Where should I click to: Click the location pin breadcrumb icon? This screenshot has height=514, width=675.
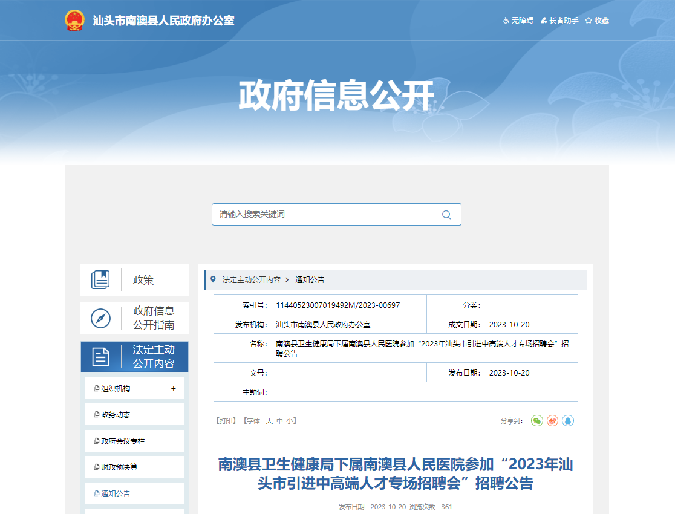pyautogui.click(x=213, y=279)
